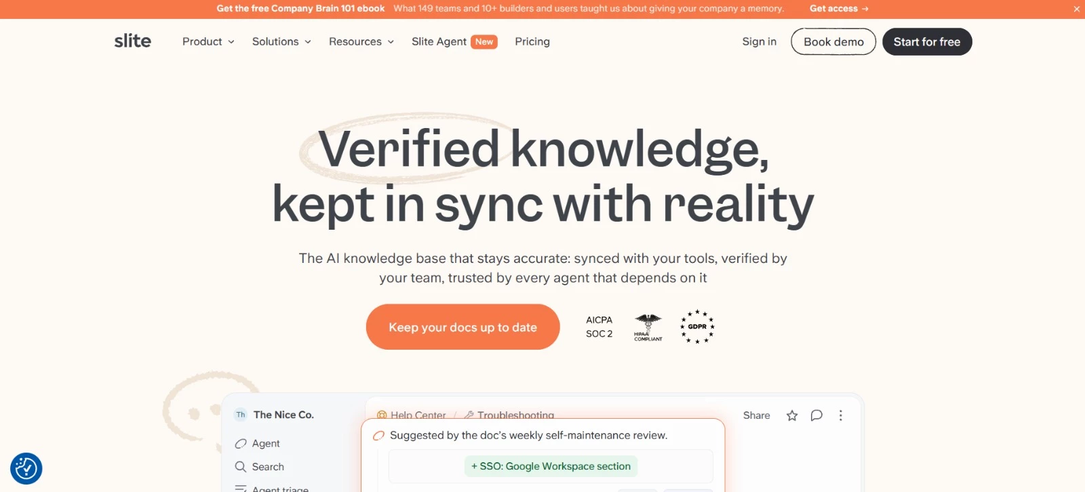1085x492 pixels.
Task: Click the Start for free button
Action: [x=927, y=41]
